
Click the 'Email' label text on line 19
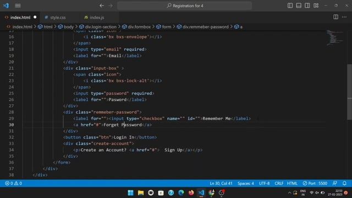115,56
